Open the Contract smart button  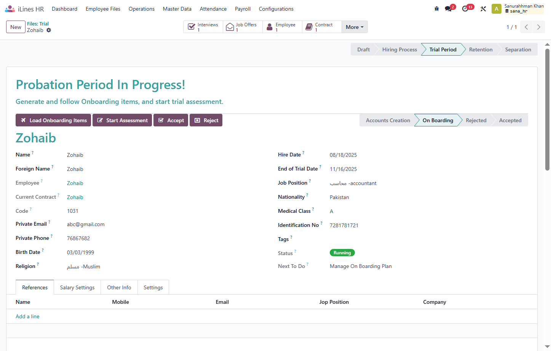tap(322, 27)
